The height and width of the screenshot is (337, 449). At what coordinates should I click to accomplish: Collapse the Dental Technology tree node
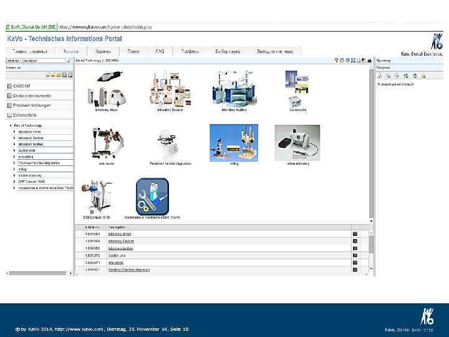coord(11,125)
